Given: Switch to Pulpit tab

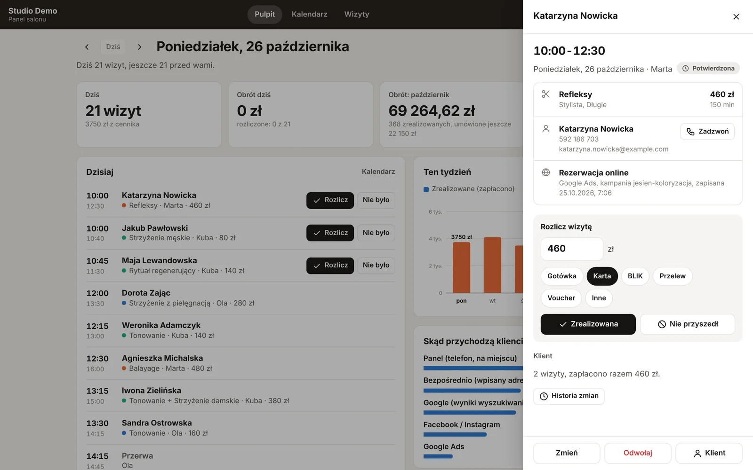Looking at the screenshot, I should tap(264, 15).
